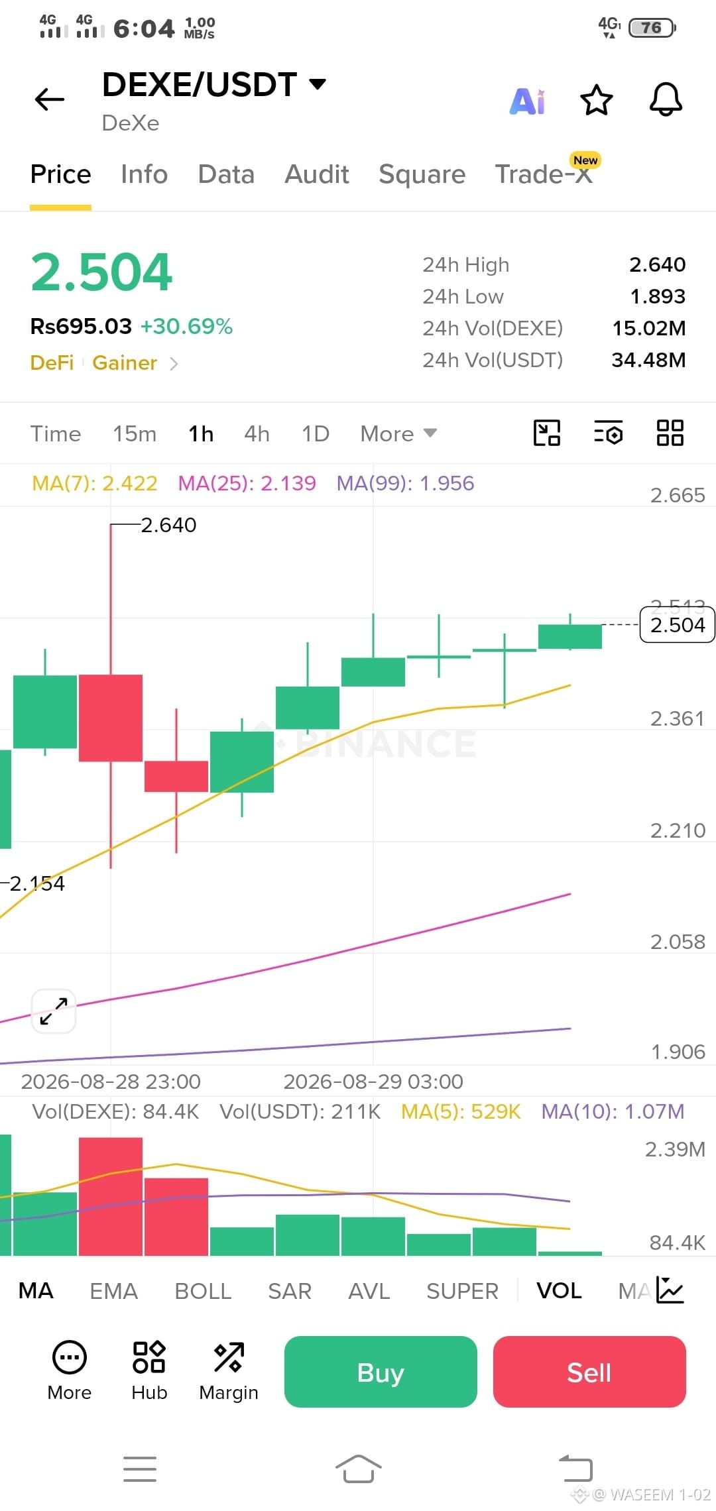
Task: Tap the 24h Low value 1.893
Action: point(658,296)
